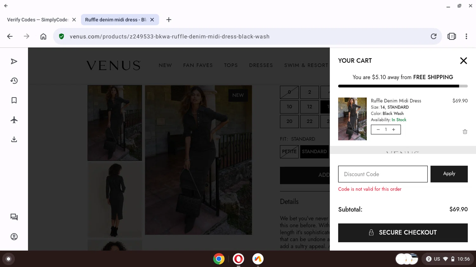This screenshot has height=267, width=476.
Task: Increase cart quantity with plus button
Action: (x=393, y=130)
